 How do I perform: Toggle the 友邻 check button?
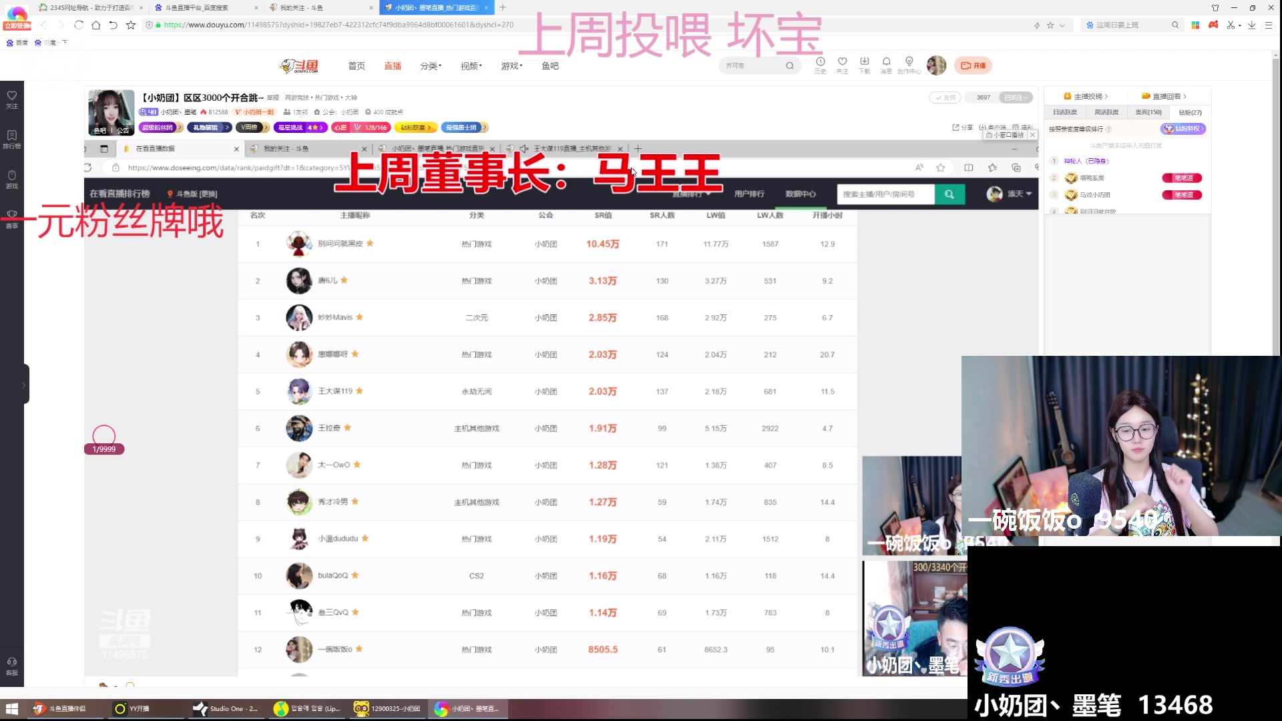945,97
